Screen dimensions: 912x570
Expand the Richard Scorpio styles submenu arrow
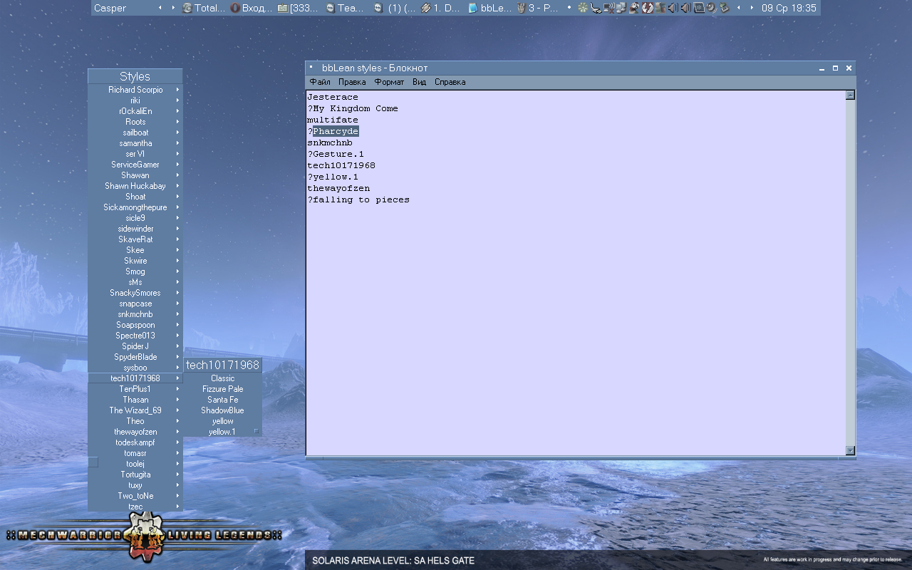pyautogui.click(x=177, y=90)
